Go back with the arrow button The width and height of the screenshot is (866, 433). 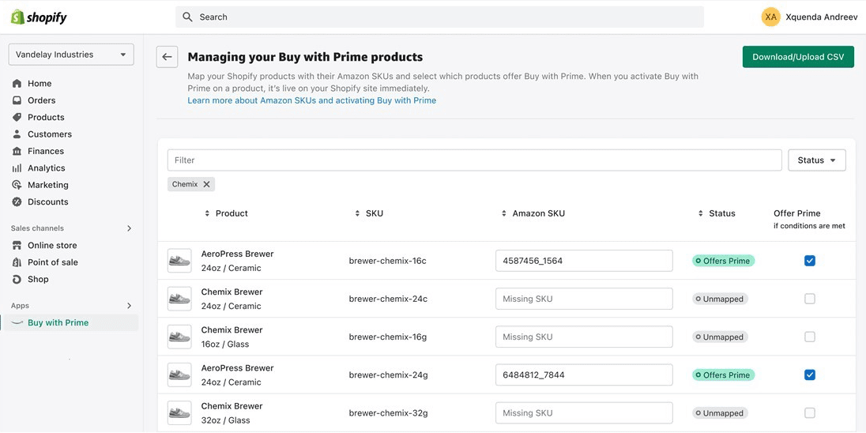click(167, 57)
